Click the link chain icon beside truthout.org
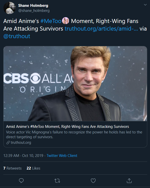150x188 pixels. 8,143
